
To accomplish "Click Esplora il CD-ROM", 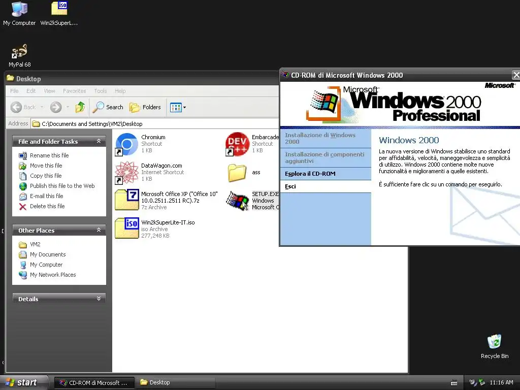I will point(326,174).
